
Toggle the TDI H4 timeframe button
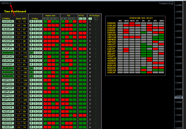(x=71, y=19)
